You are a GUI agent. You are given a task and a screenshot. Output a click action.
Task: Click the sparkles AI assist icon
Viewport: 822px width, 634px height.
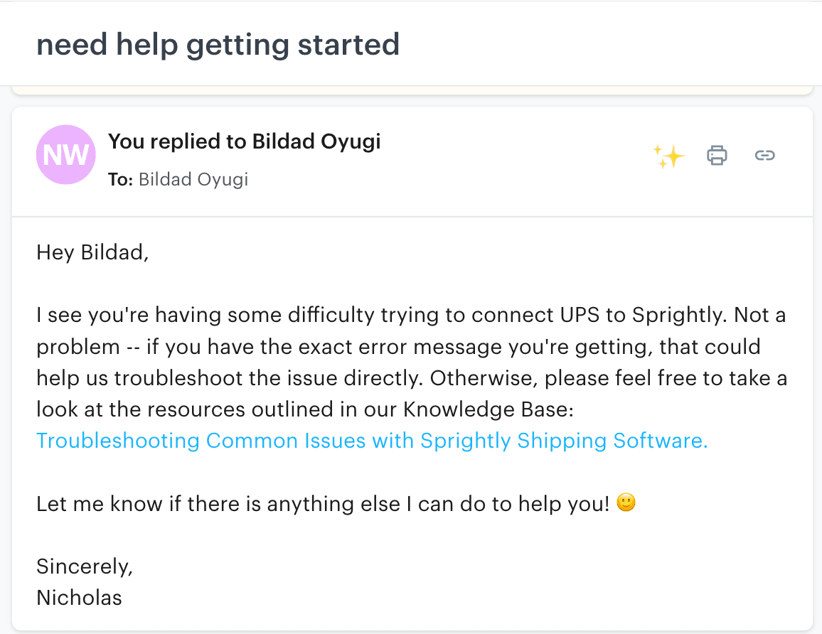tap(668, 155)
